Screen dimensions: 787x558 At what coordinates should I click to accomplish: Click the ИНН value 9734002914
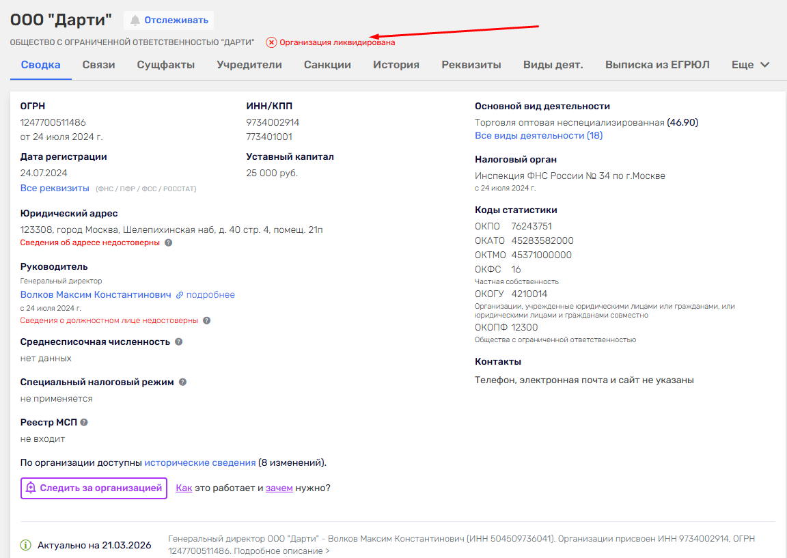(273, 122)
